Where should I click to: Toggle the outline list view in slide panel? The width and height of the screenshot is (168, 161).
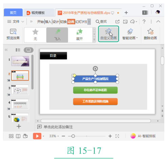(18, 50)
